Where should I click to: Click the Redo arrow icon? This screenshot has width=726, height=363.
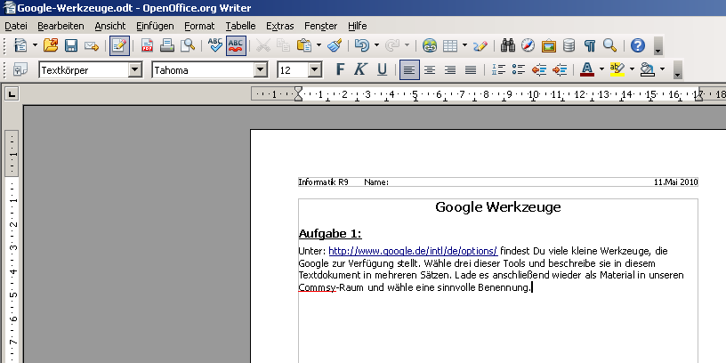392,45
